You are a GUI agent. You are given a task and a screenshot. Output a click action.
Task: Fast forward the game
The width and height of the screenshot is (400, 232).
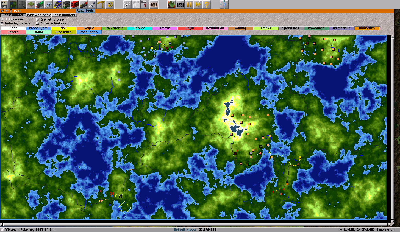(198, 4)
